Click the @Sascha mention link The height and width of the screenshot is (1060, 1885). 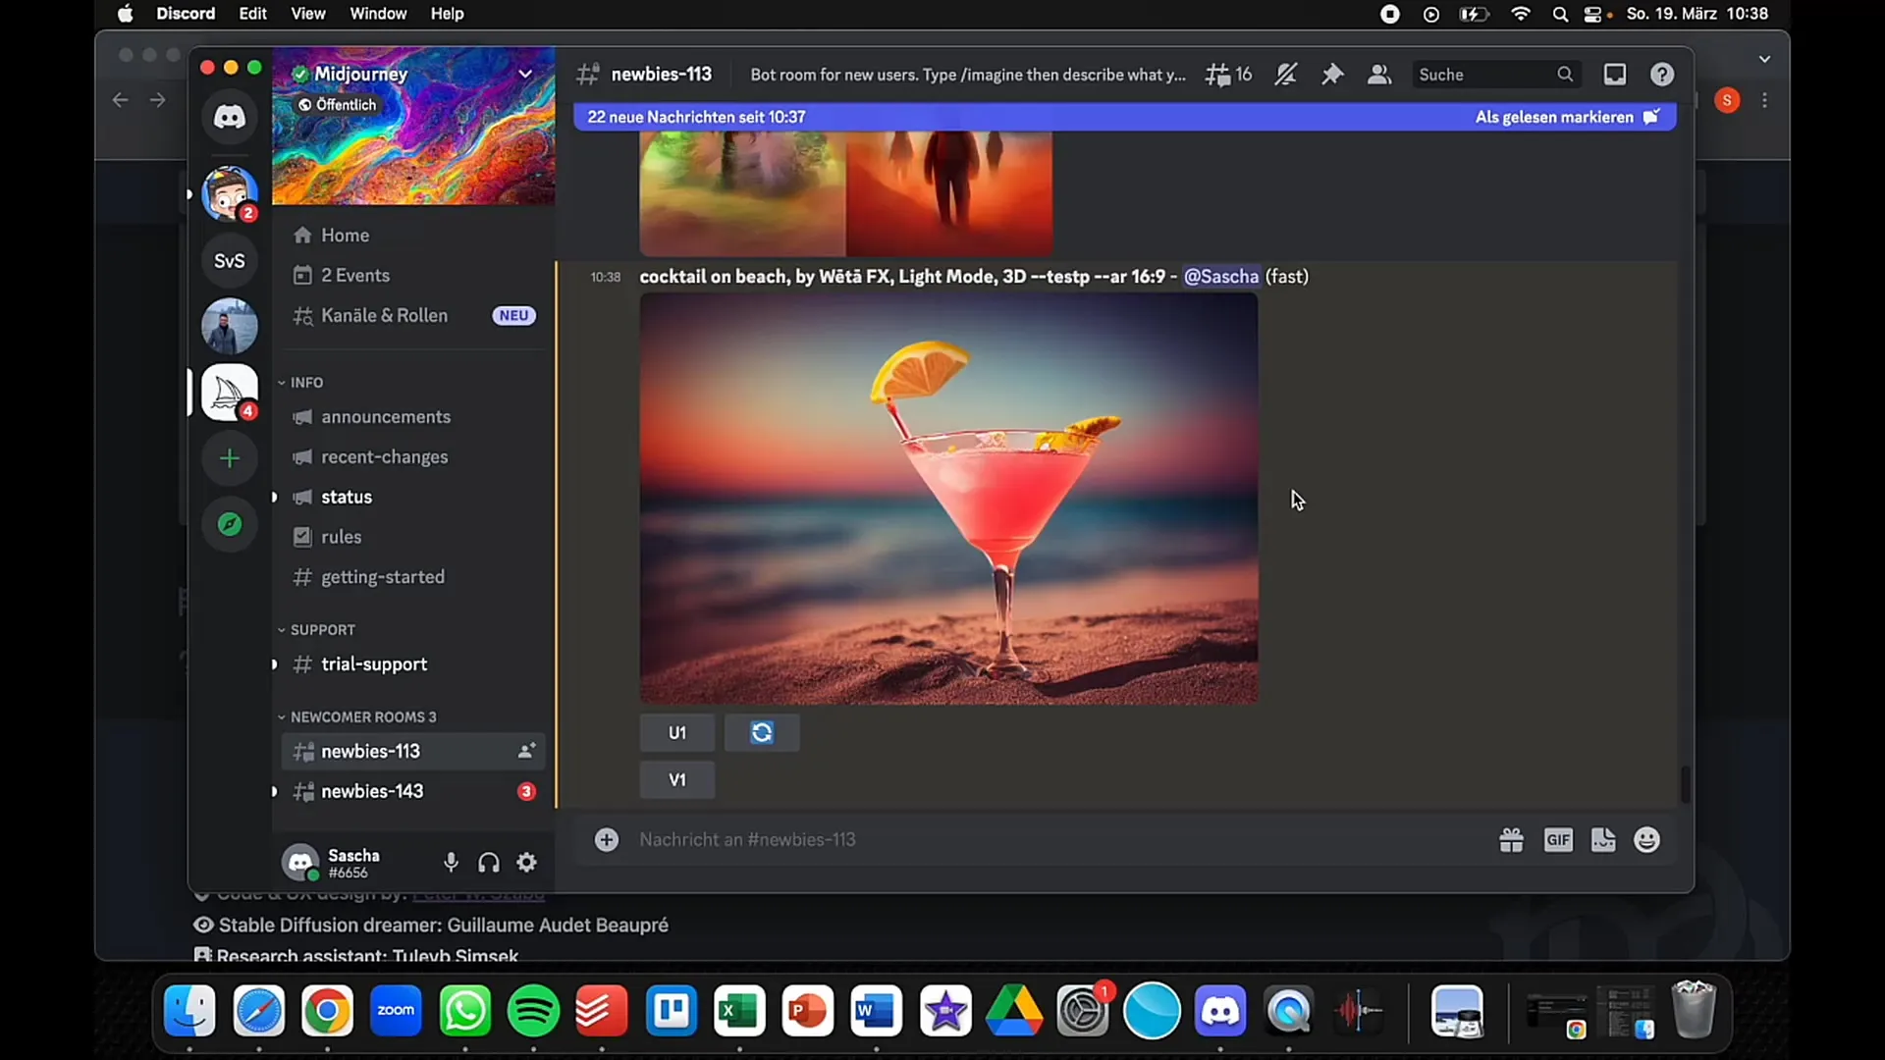click(x=1221, y=277)
